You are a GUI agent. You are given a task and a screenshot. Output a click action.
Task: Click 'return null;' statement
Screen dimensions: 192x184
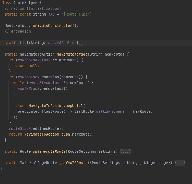26,66
